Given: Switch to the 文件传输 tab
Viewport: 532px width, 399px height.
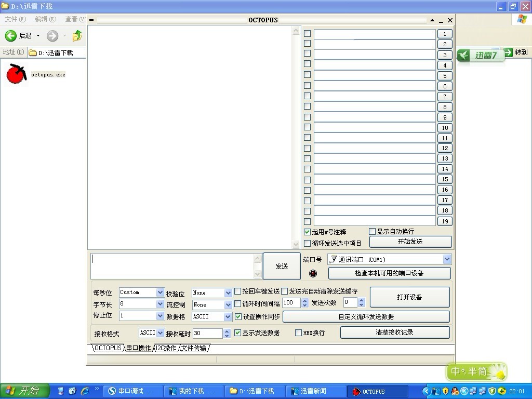Looking at the screenshot, I should pos(194,348).
